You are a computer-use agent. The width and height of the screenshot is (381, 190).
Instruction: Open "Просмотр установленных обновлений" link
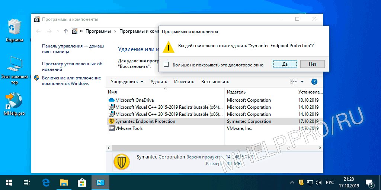click(x=72, y=67)
